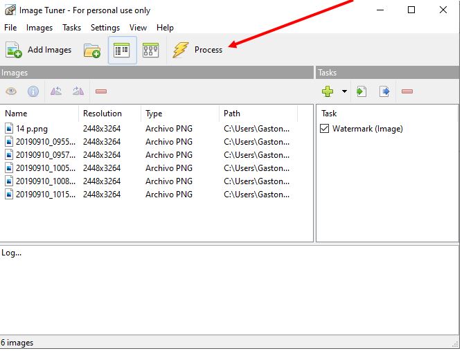This screenshot has height=351, width=464.
Task: Click the add folder icon
Action: tap(92, 50)
